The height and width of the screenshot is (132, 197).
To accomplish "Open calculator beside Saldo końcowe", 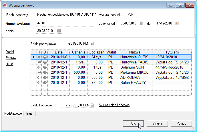I will [x=92, y=105].
